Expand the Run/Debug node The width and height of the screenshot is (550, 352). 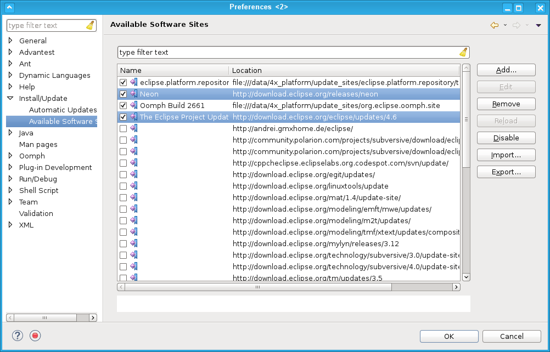pos(10,179)
